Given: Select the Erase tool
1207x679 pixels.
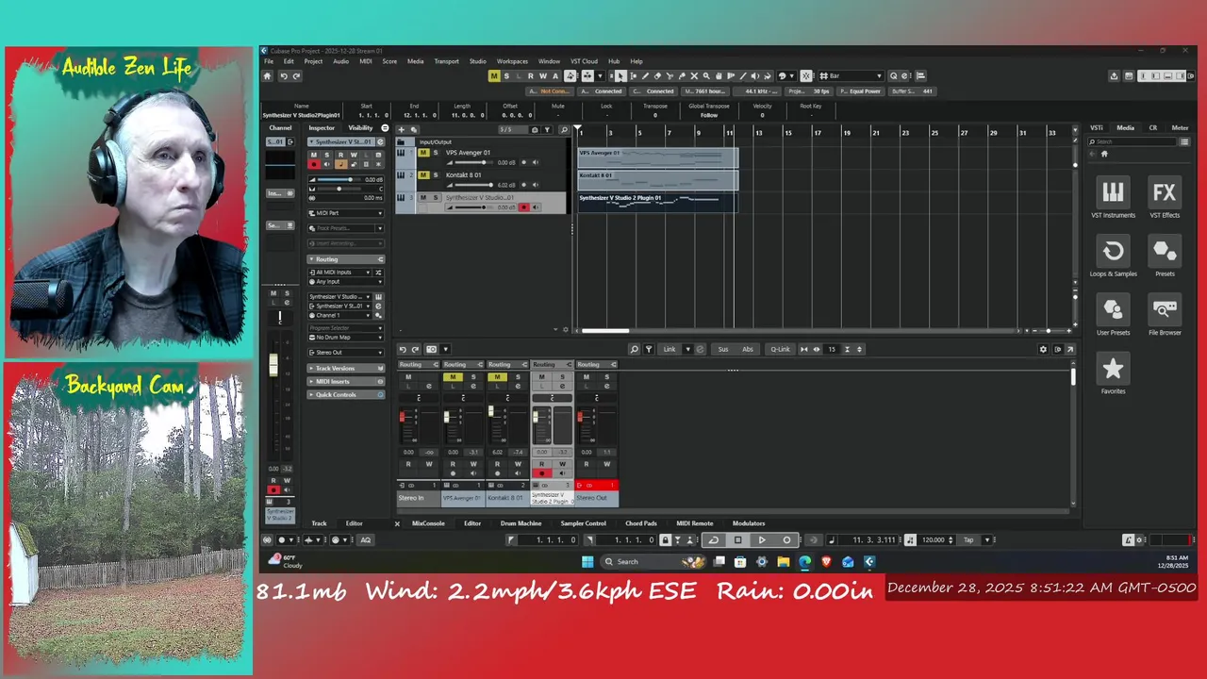Looking at the screenshot, I should click(657, 75).
